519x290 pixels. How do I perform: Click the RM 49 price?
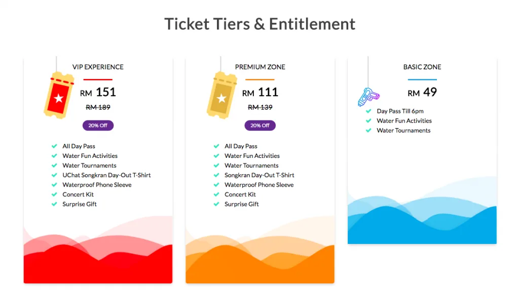click(x=422, y=92)
